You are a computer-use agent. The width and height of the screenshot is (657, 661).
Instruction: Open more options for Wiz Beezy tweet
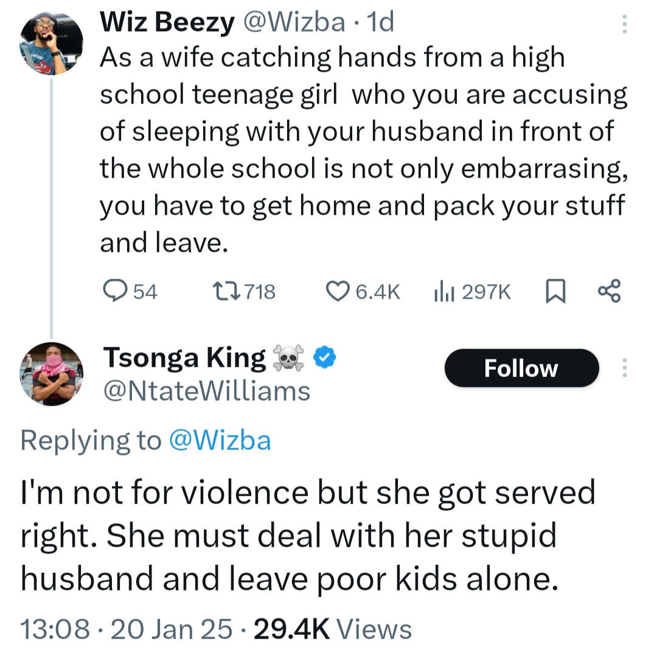(x=624, y=24)
